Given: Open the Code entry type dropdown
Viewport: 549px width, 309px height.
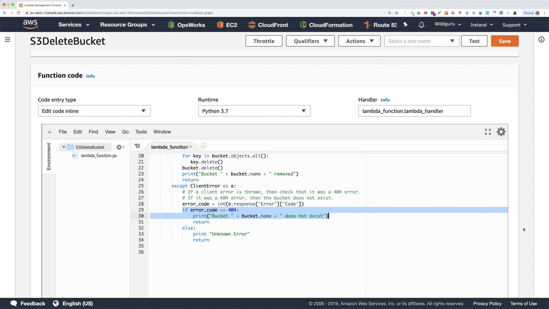Looking at the screenshot, I should pyautogui.click(x=94, y=111).
